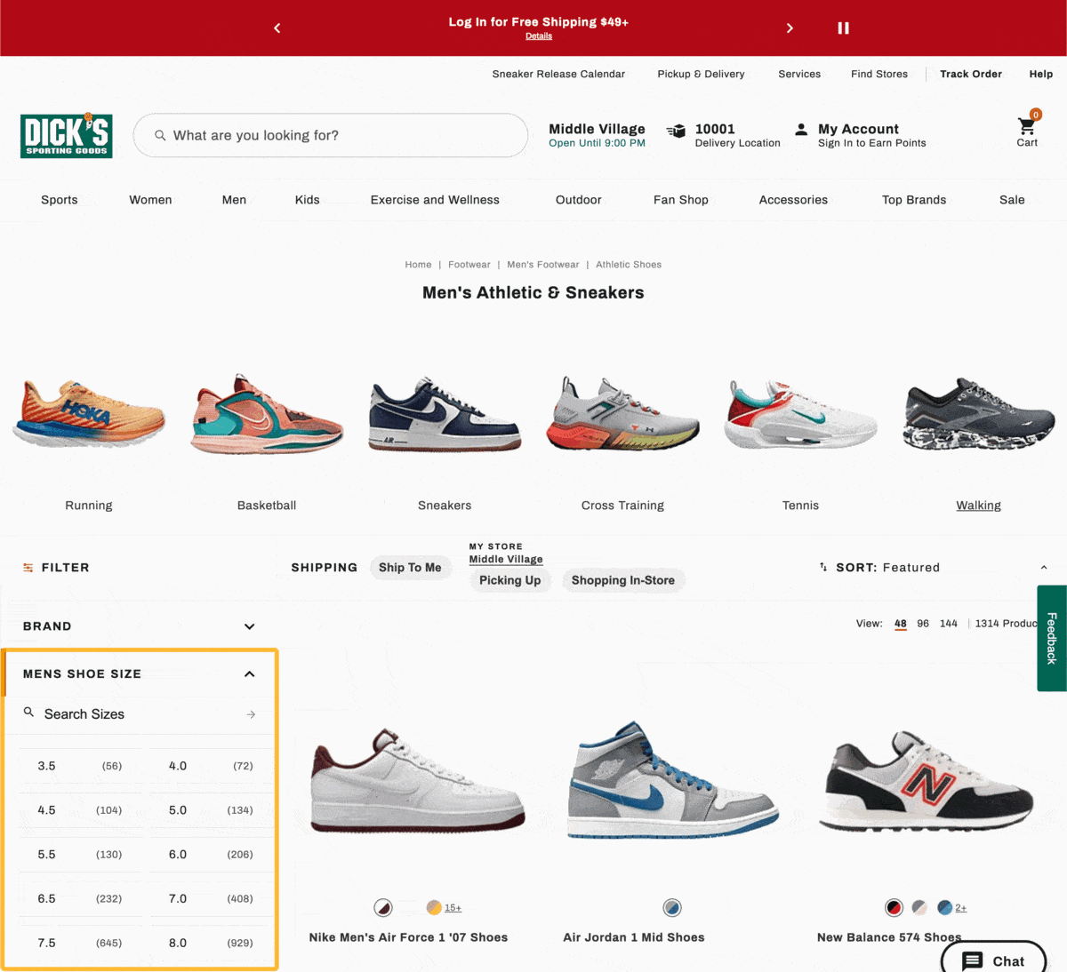Select the red swatch on New Balance 574
Image resolution: width=1067 pixels, height=972 pixels.
[894, 908]
